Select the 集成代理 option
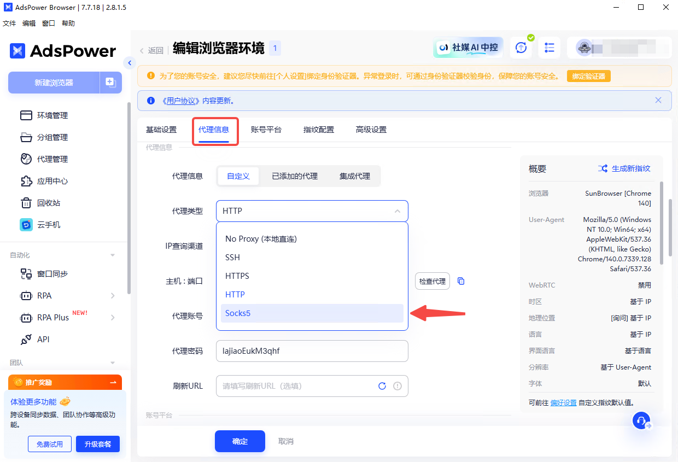 point(355,176)
